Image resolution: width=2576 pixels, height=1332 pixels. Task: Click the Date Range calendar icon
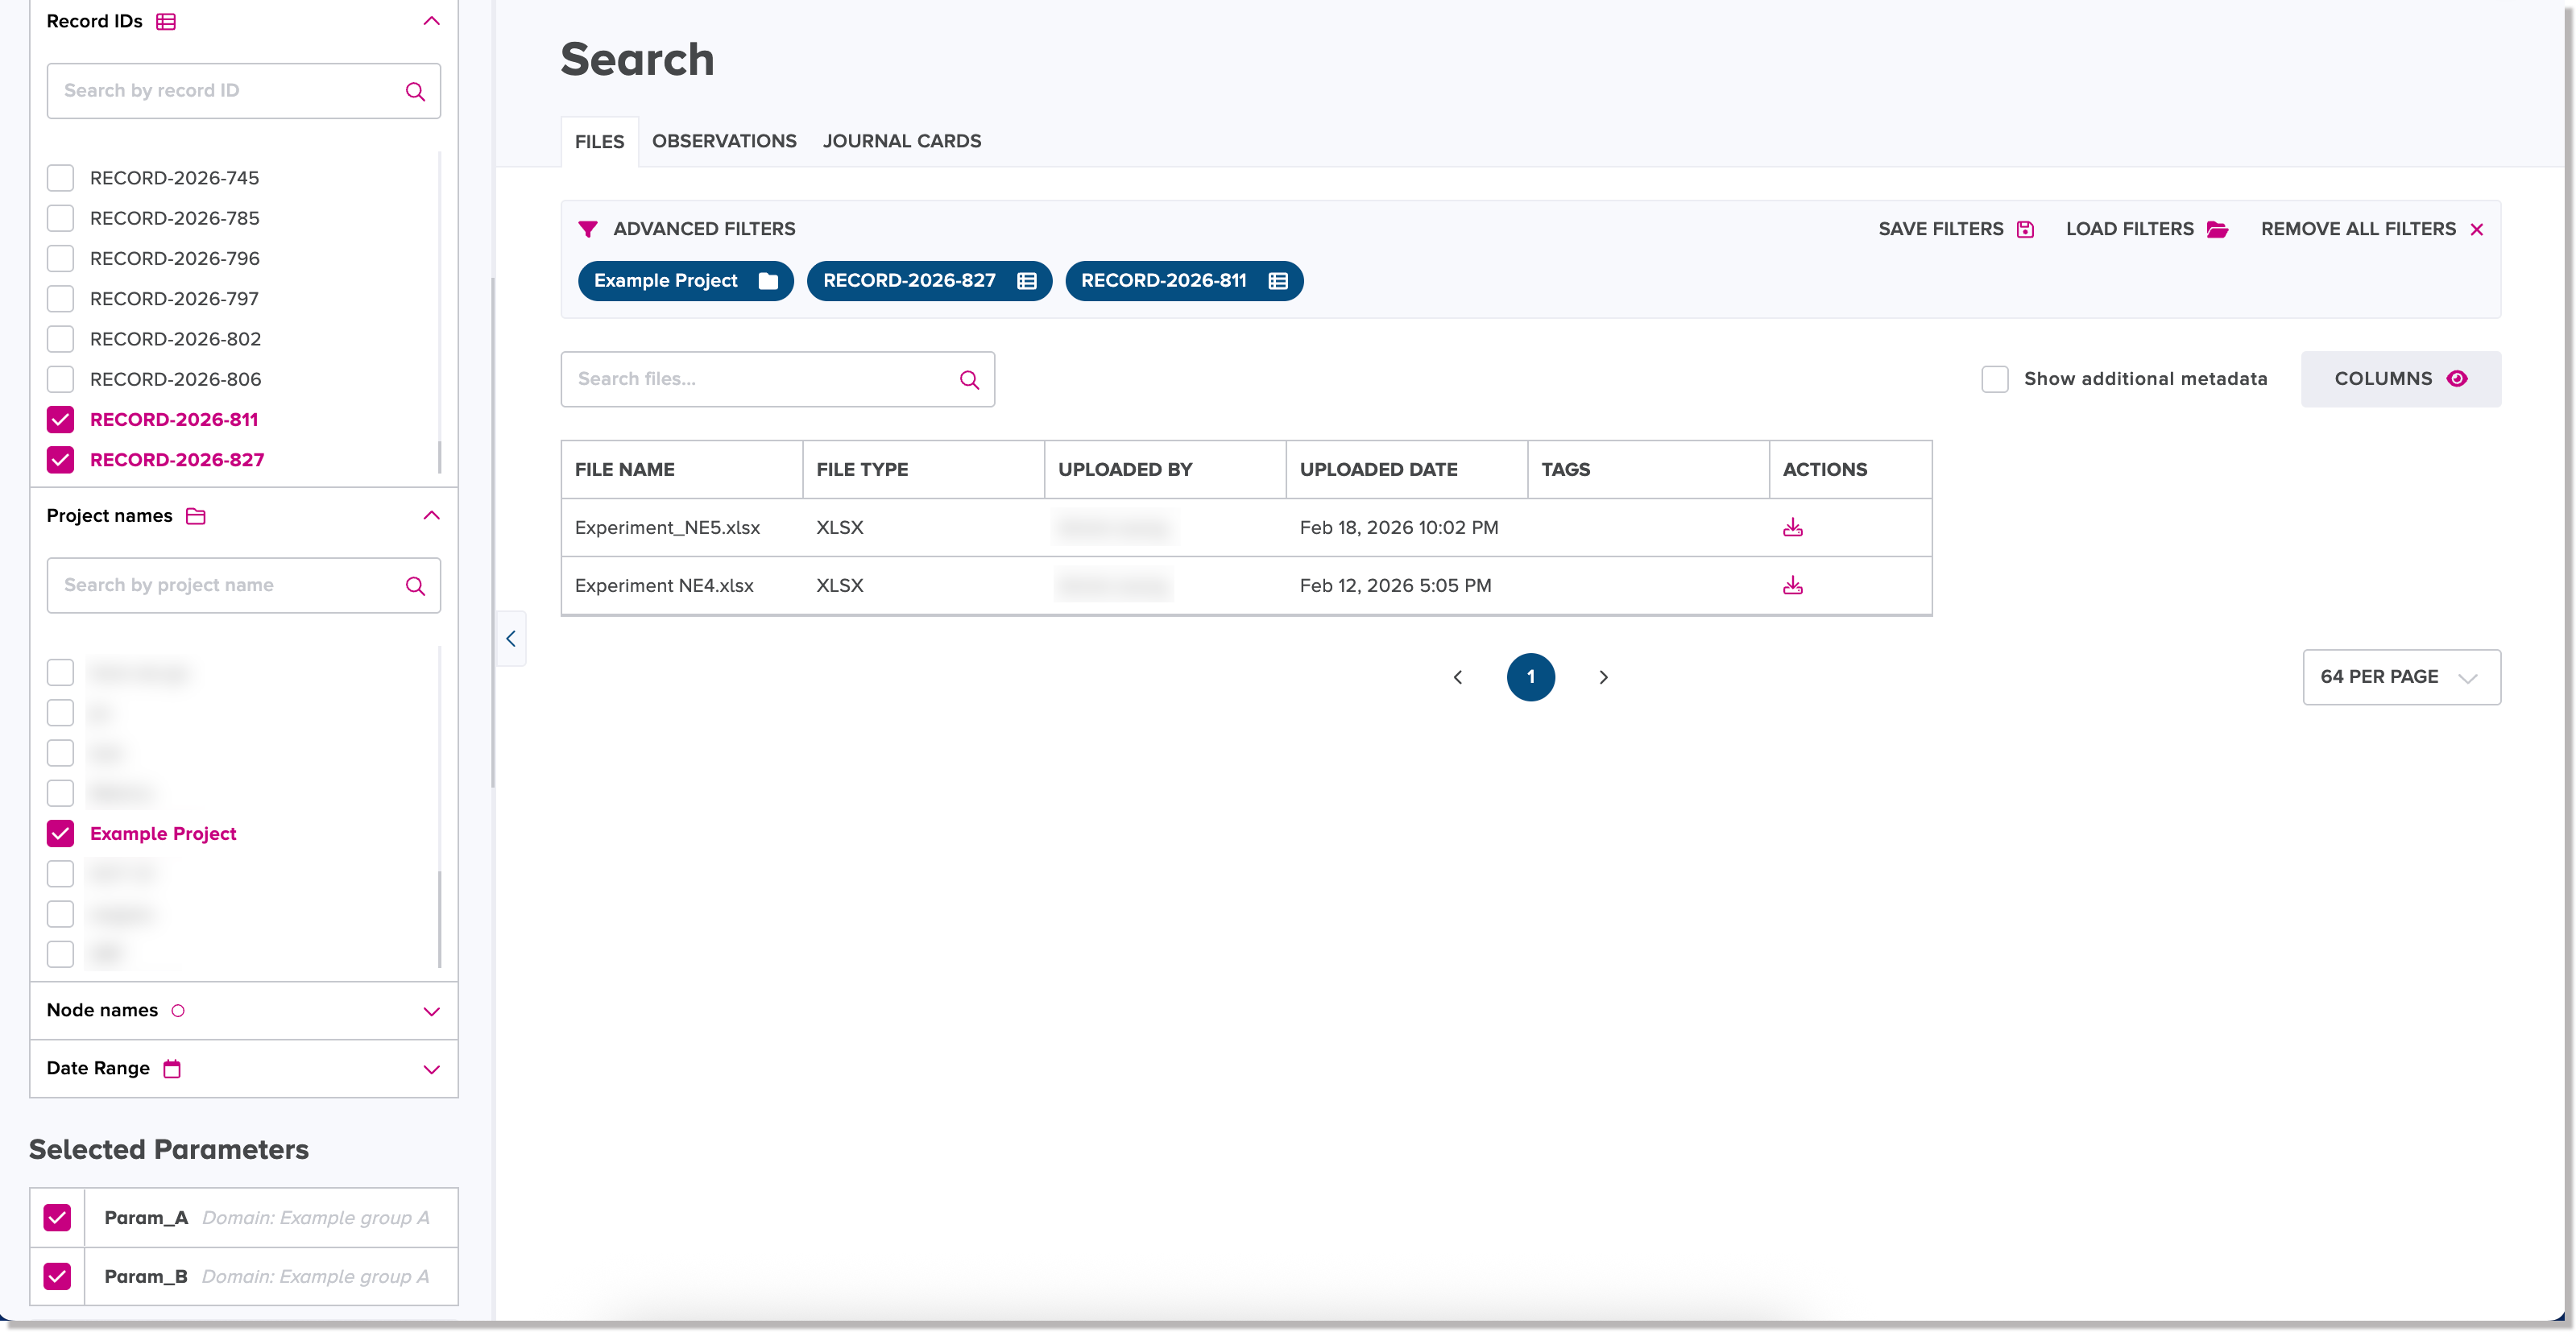[x=172, y=1069]
